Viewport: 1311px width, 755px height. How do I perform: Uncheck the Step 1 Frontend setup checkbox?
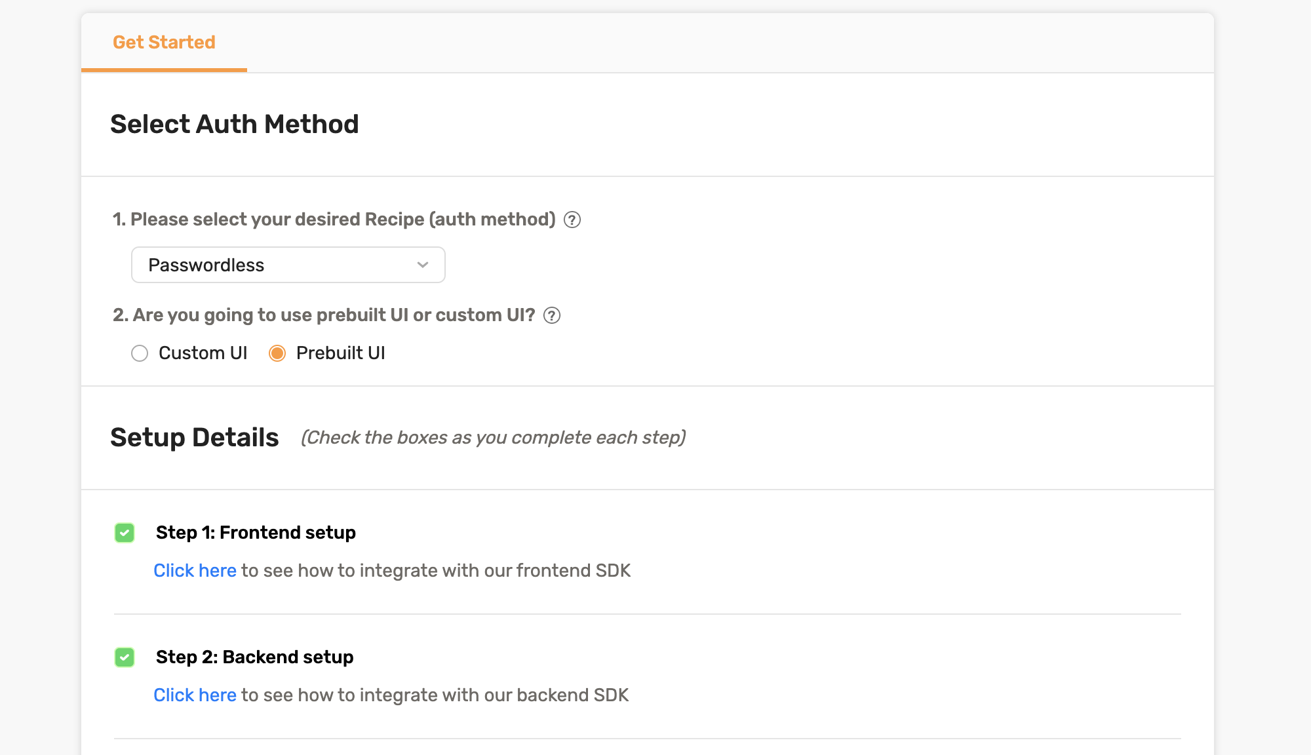[125, 533]
